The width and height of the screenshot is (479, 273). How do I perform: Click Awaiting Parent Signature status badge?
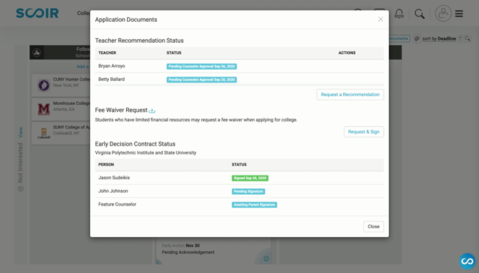coord(255,205)
